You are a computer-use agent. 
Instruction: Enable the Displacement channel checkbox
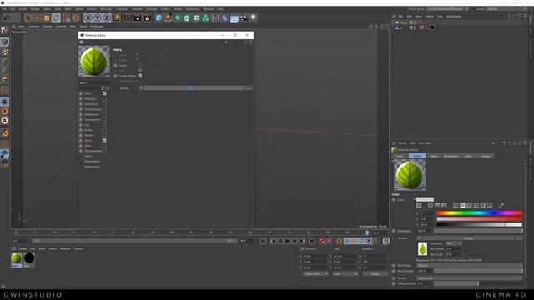point(104,151)
